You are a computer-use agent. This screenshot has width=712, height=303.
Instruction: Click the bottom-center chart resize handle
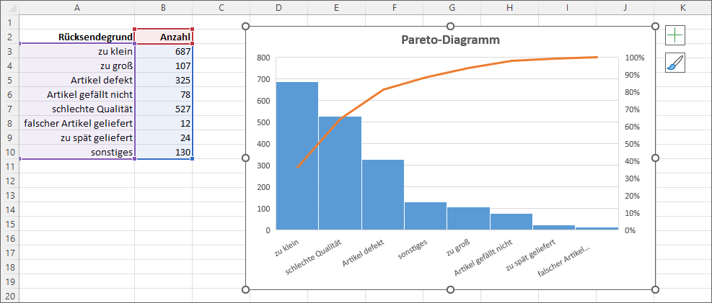click(x=451, y=289)
